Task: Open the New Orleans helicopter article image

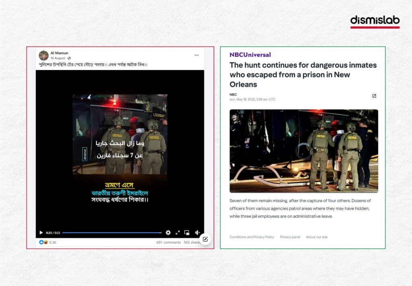Action: coord(304,151)
